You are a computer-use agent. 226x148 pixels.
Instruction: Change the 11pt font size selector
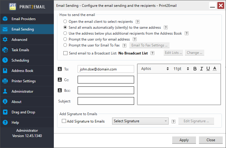coord(181,69)
